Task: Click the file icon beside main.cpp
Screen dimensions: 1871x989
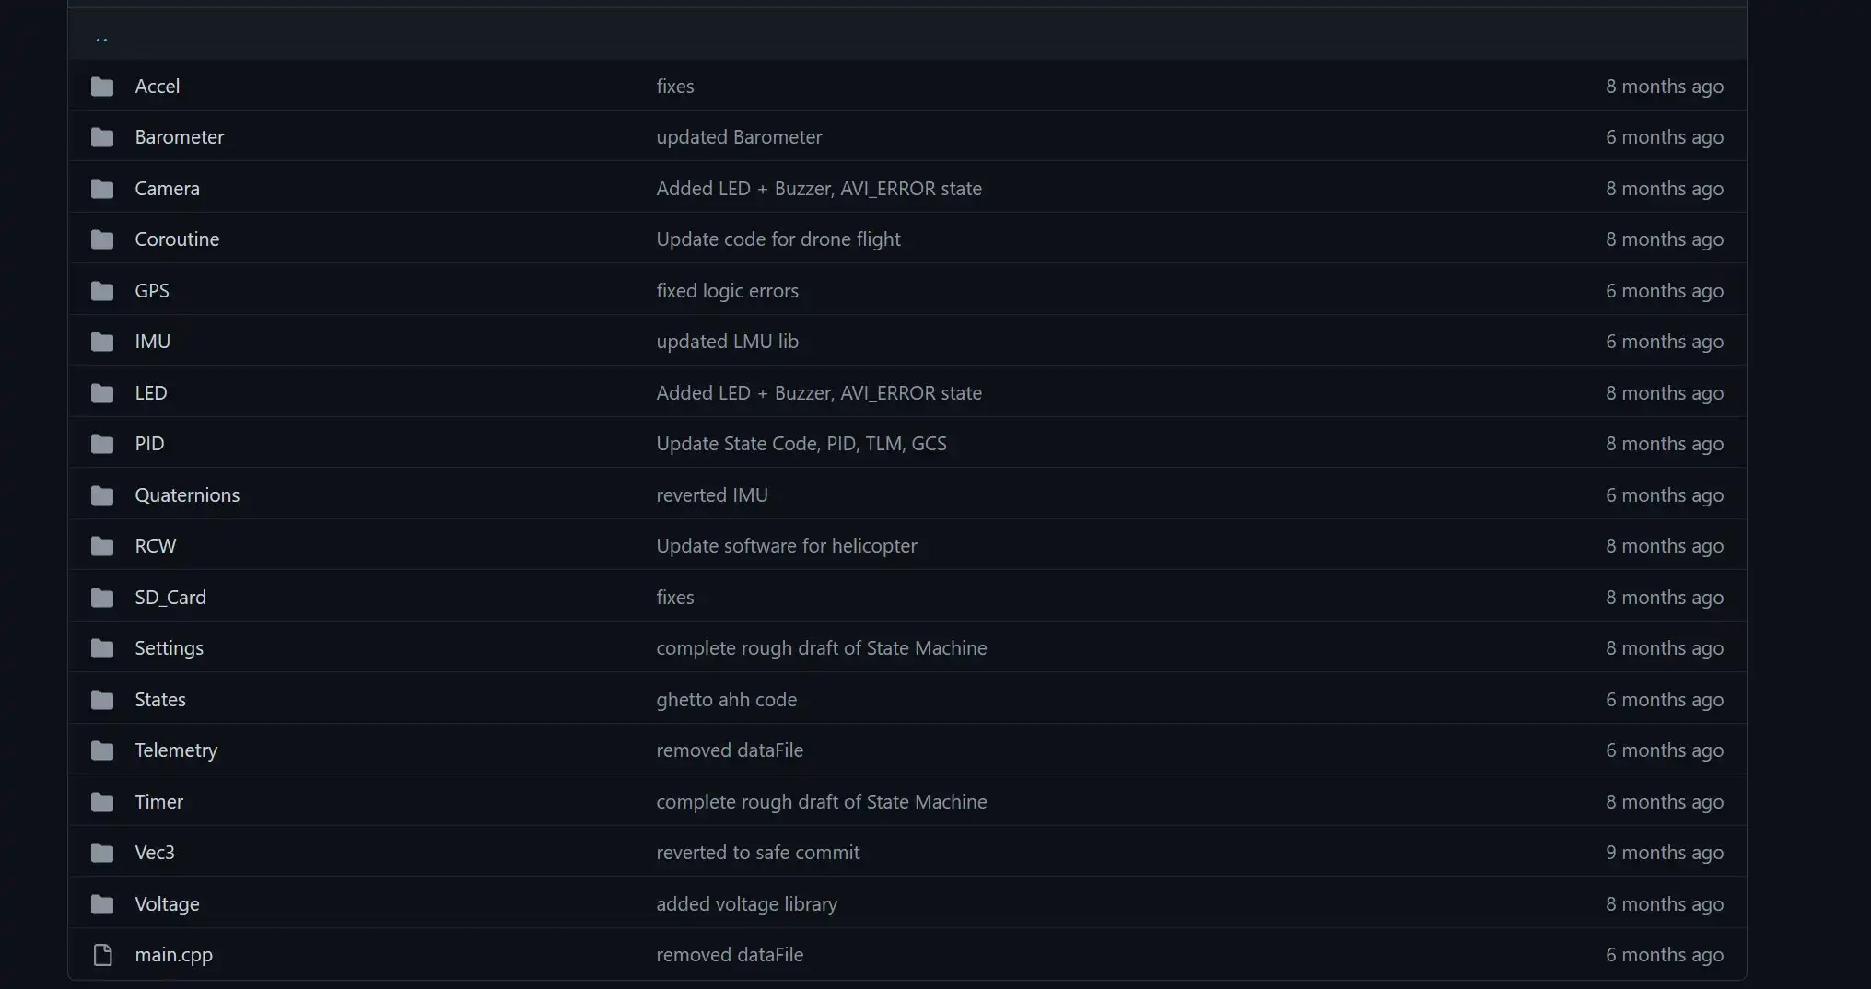Action: [102, 955]
